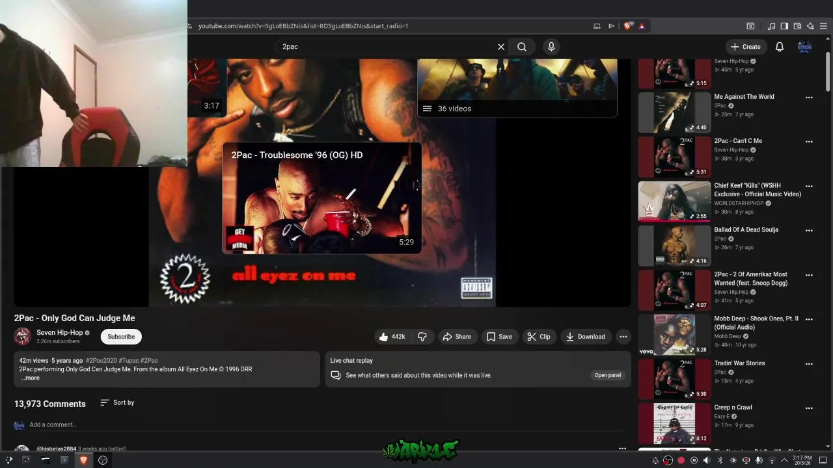Click the microphone tray icon
The height and width of the screenshot is (468, 833).
pyautogui.click(x=759, y=460)
